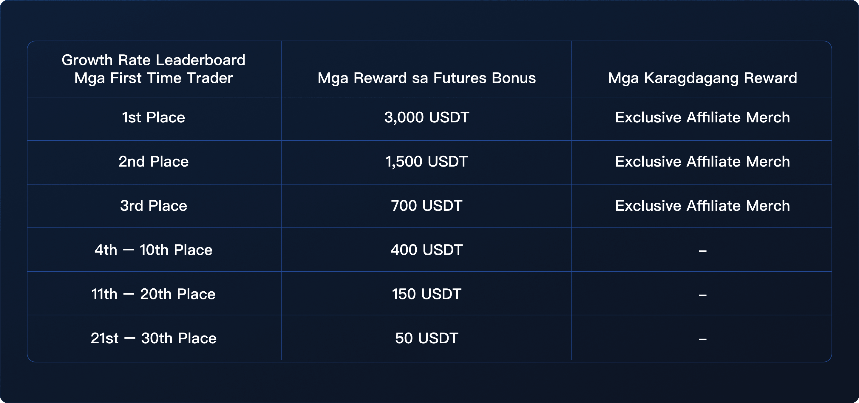Click the 2nd Place row label
Viewport: 859px width, 403px height.
(153, 162)
